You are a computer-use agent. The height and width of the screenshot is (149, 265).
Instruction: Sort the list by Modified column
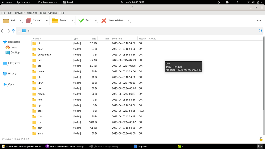coord(117,39)
